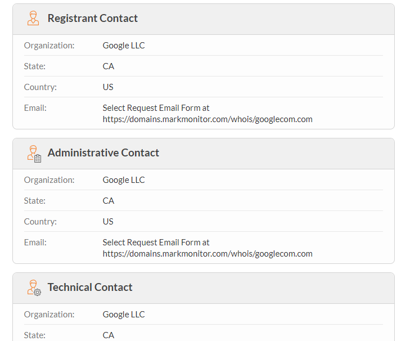401x341 pixels.
Task: Click Google LLC in Administrative Contact
Action: (x=124, y=180)
